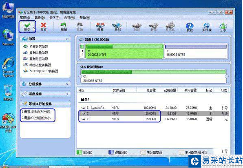Select the 我的电脑 desktop icon

(x=8, y=11)
